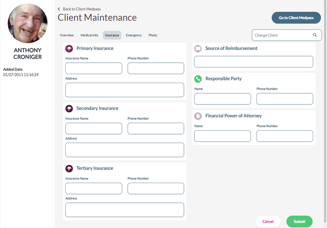This screenshot has height=228, width=327.
Task: Click Financial Power of Attorney Phone Number field
Action: coord(285,136)
